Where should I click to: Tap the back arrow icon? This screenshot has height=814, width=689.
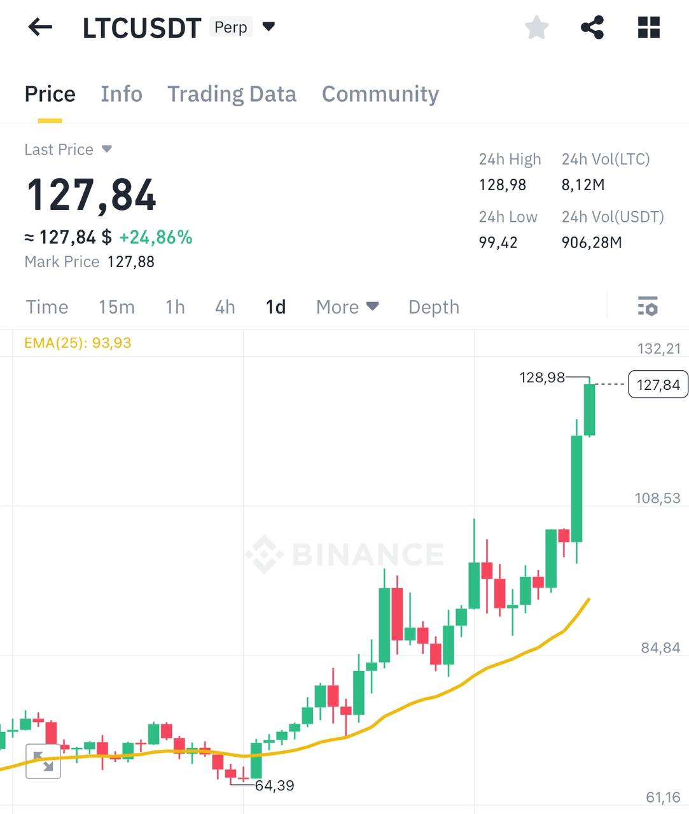(x=40, y=27)
